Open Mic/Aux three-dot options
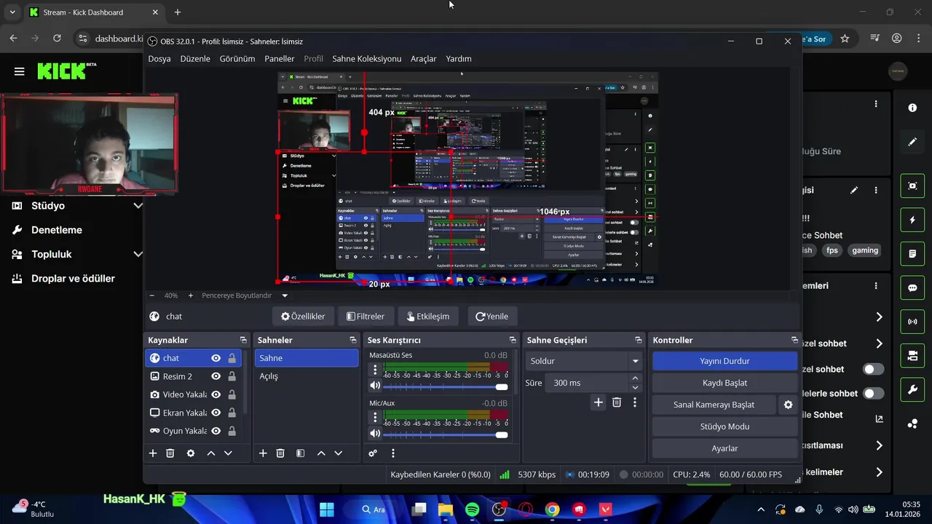Screen dimensions: 932x524 pyautogui.click(x=376, y=418)
